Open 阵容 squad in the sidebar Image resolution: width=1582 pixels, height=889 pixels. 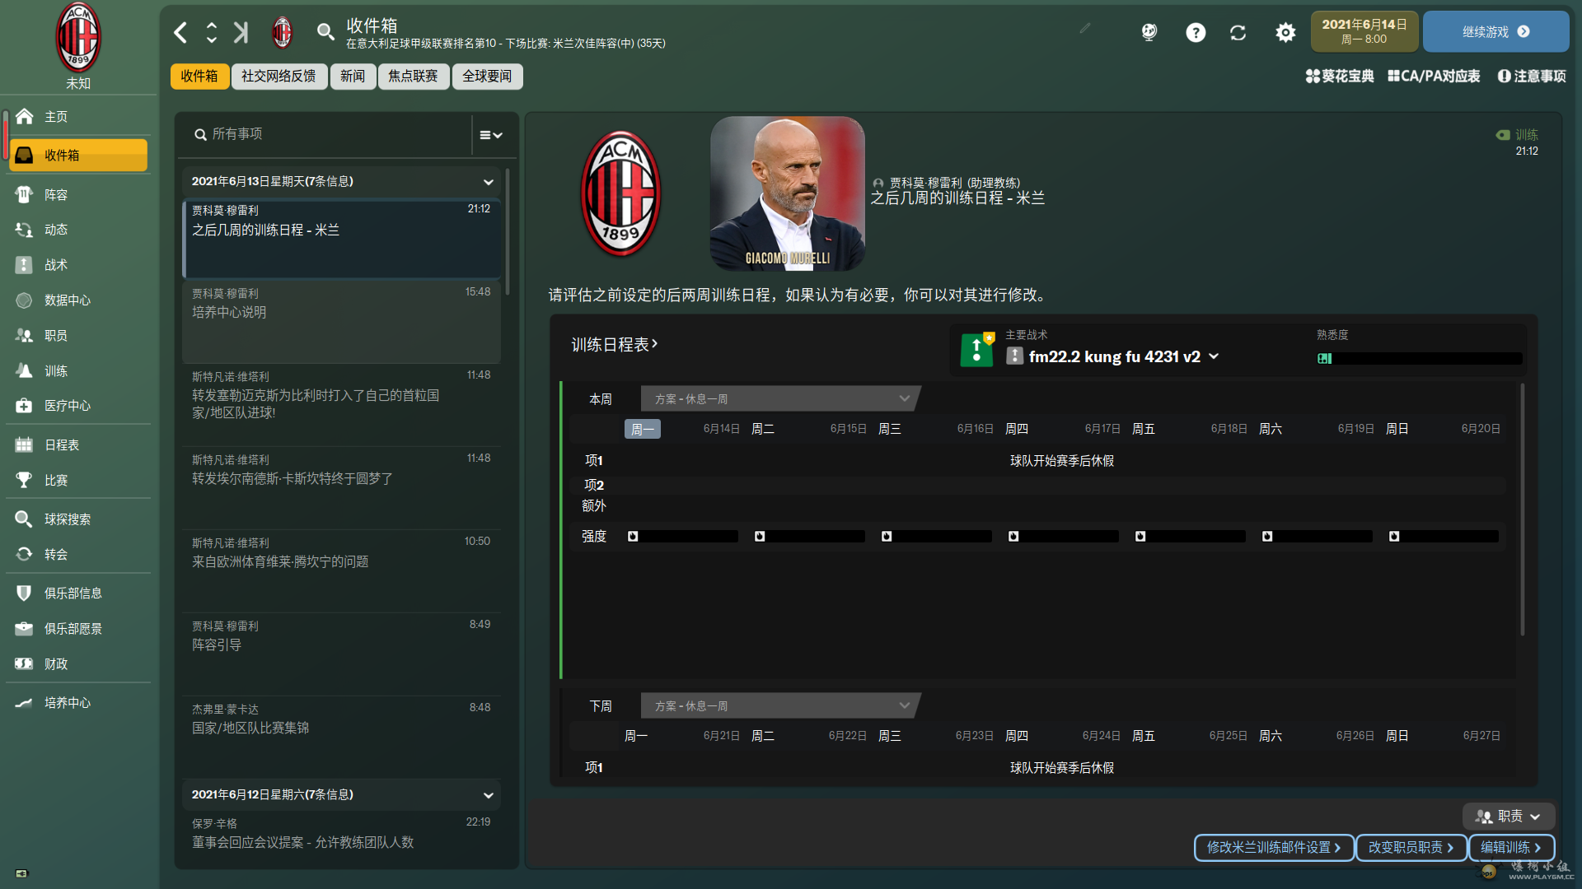tap(78, 195)
